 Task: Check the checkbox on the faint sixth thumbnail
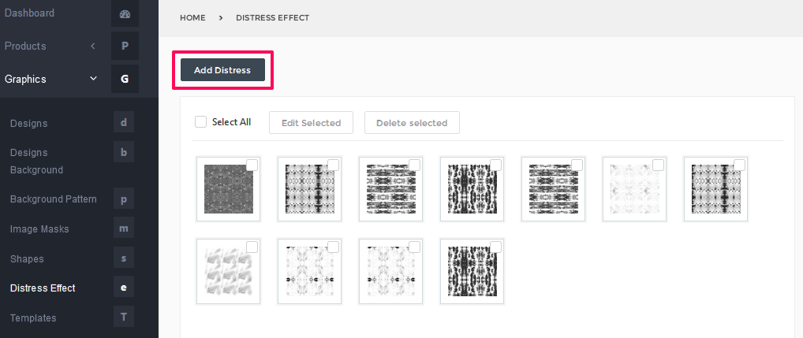tap(658, 165)
